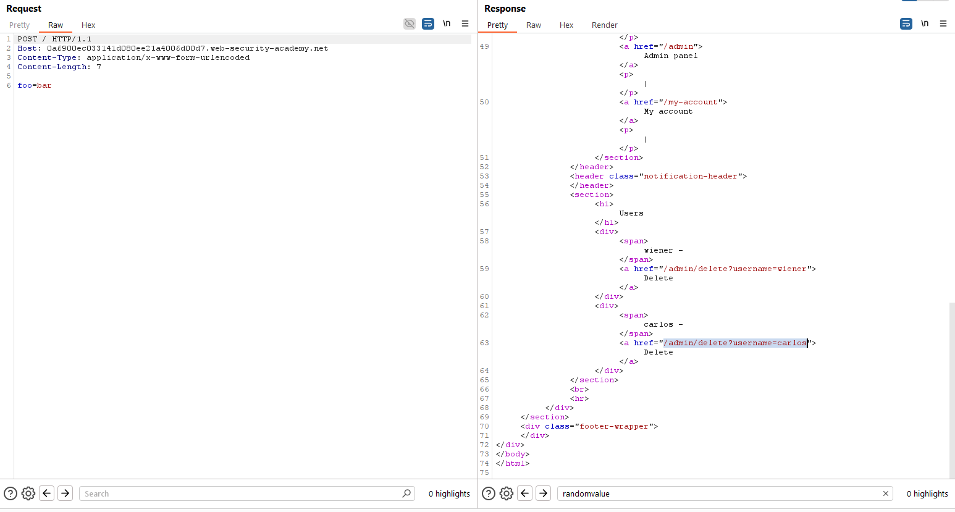Toggle line wrapping in the Request editor

428,24
